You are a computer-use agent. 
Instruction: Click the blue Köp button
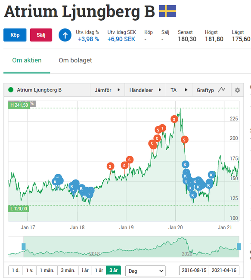click(15, 35)
